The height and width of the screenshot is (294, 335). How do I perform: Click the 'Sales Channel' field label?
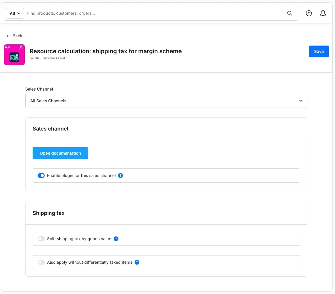pyautogui.click(x=39, y=89)
